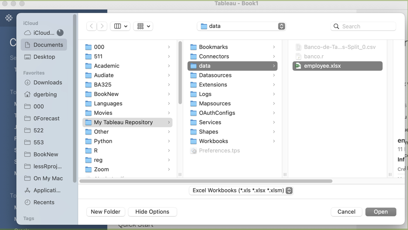Click the New Folder button
Viewport: 408px width, 230px height.
tap(106, 212)
